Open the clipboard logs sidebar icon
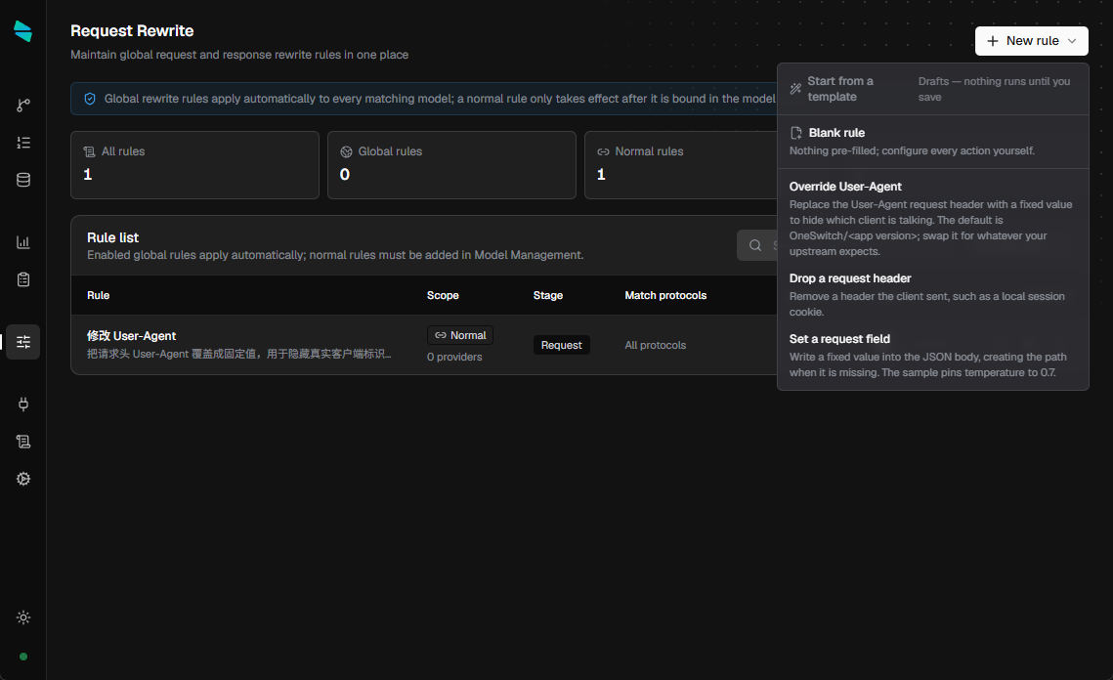1113x680 pixels. coord(23,279)
